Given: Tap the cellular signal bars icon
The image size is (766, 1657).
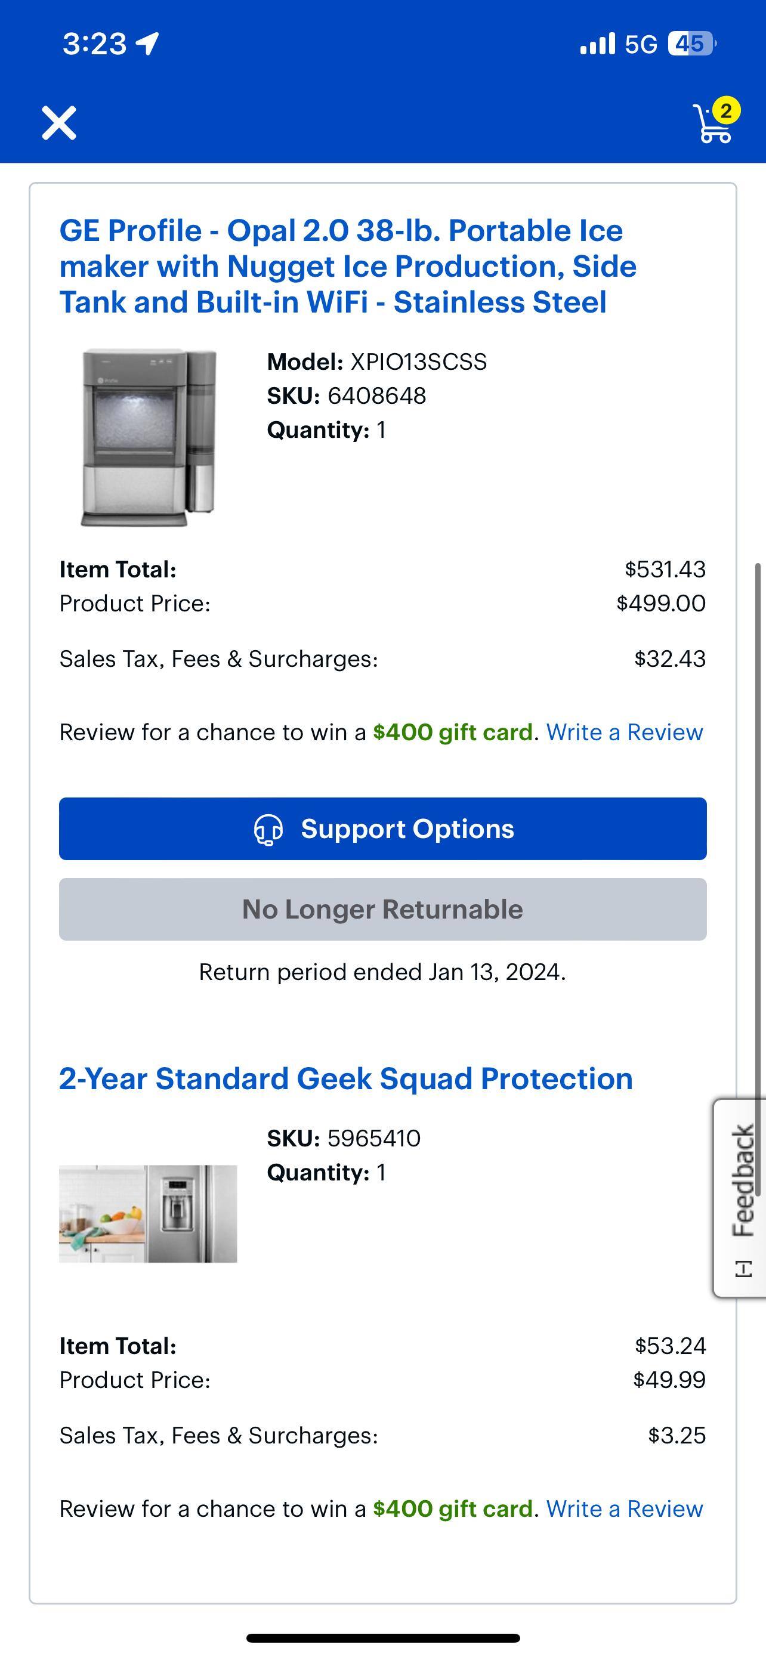Looking at the screenshot, I should coord(598,44).
